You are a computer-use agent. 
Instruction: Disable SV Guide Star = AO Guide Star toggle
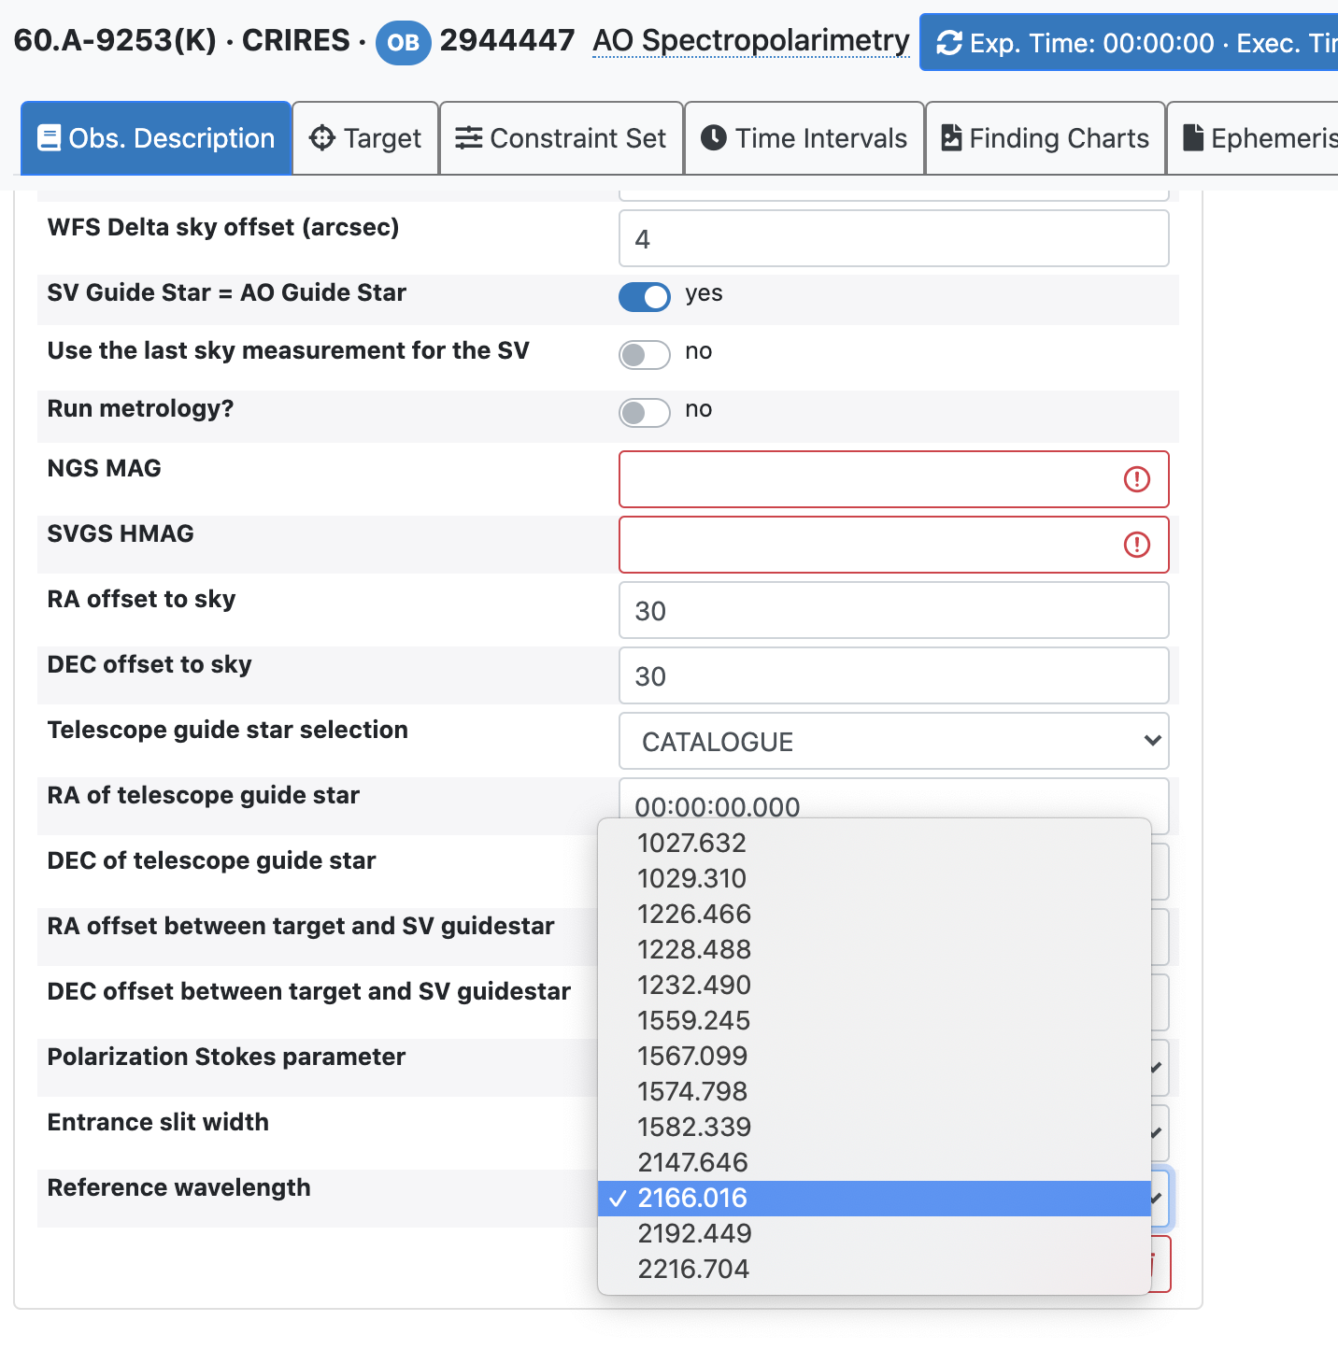click(x=645, y=297)
